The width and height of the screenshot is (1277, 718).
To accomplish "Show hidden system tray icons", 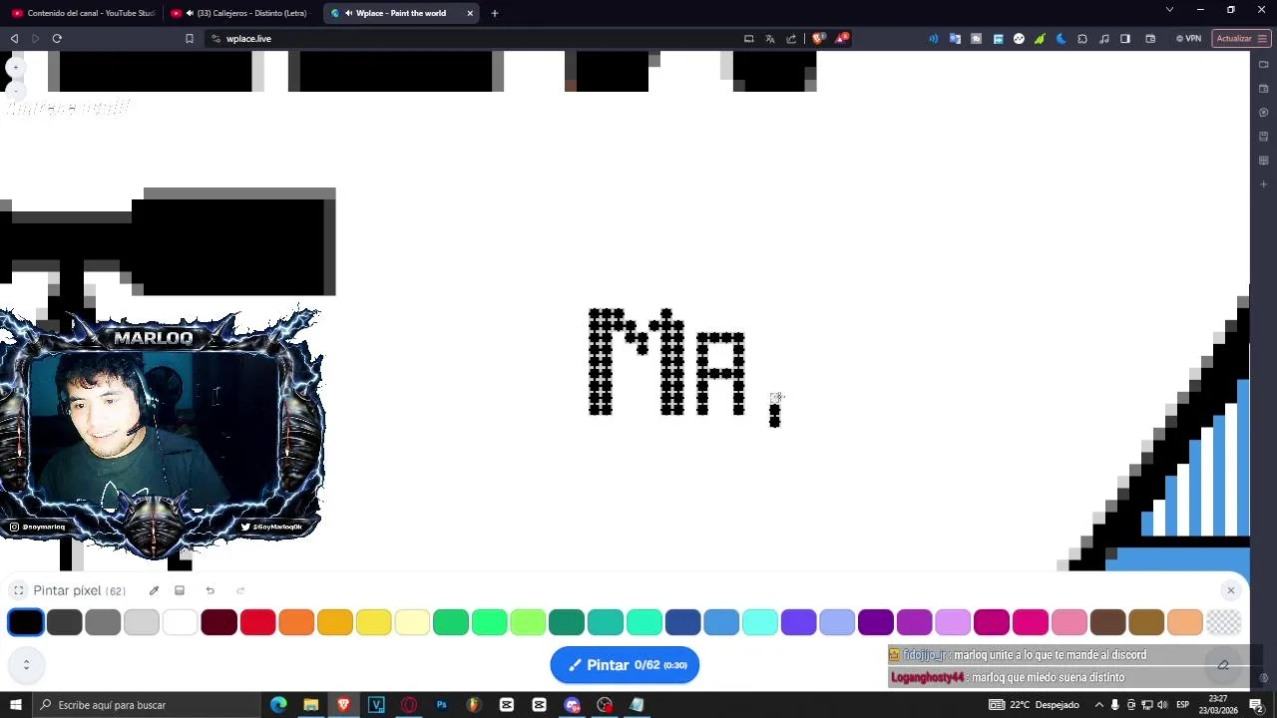I will point(1099,705).
